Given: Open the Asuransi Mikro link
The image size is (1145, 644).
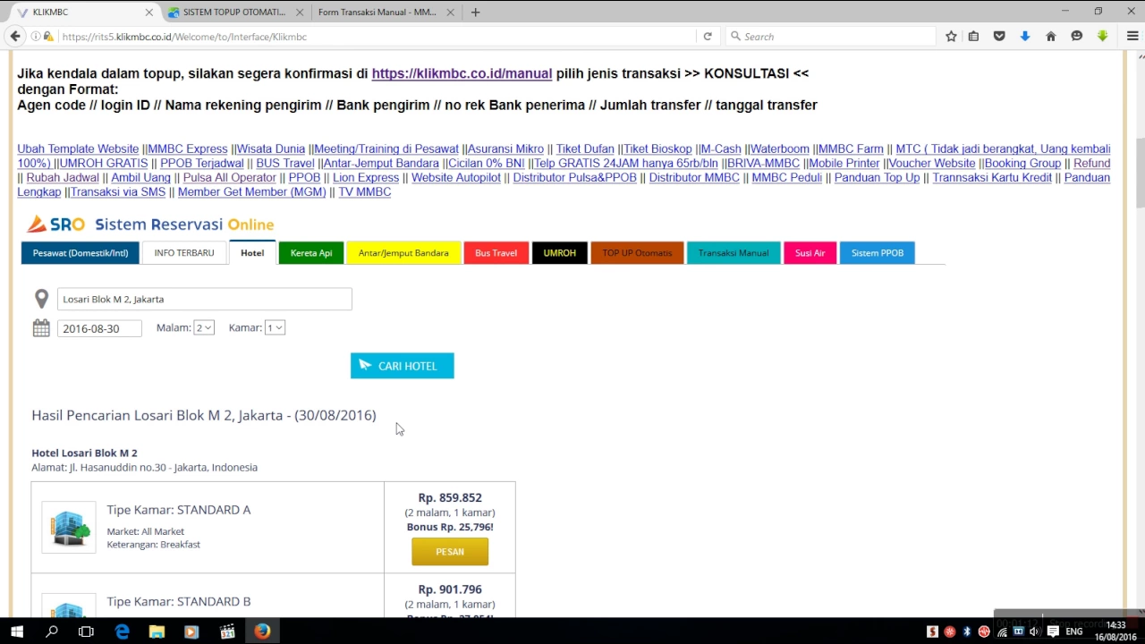Looking at the screenshot, I should [x=505, y=149].
